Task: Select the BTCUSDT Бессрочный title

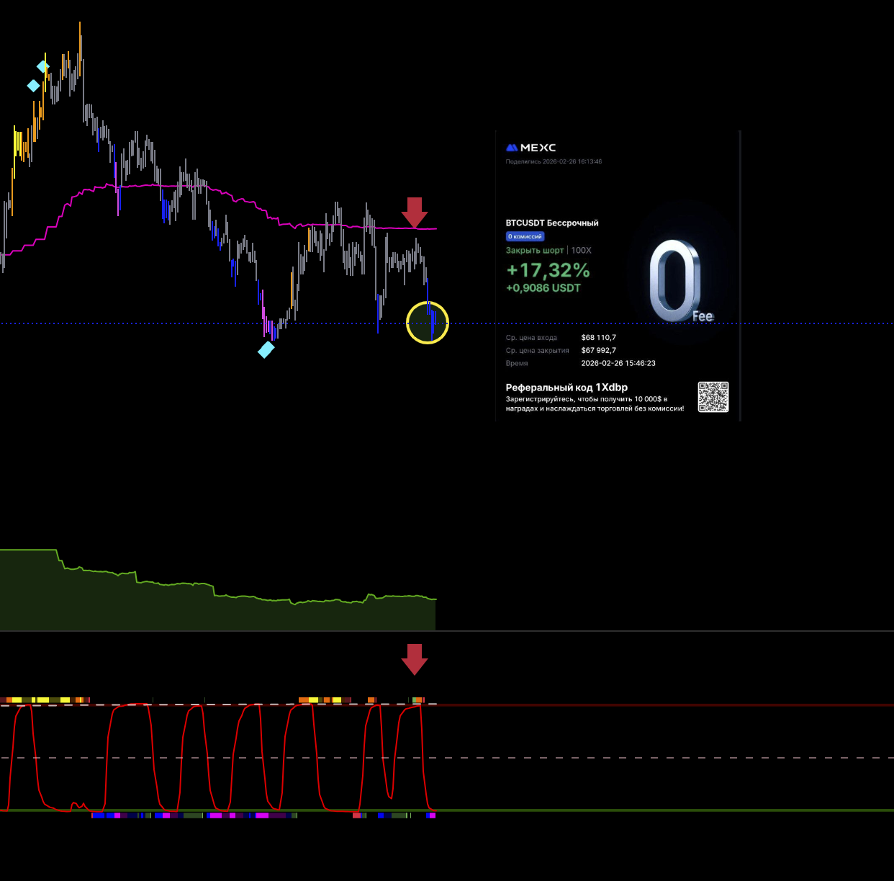Action: (x=551, y=223)
